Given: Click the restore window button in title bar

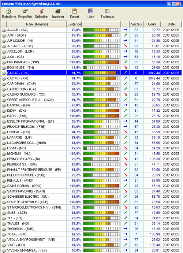Looking at the screenshot, I should click(x=169, y=4).
